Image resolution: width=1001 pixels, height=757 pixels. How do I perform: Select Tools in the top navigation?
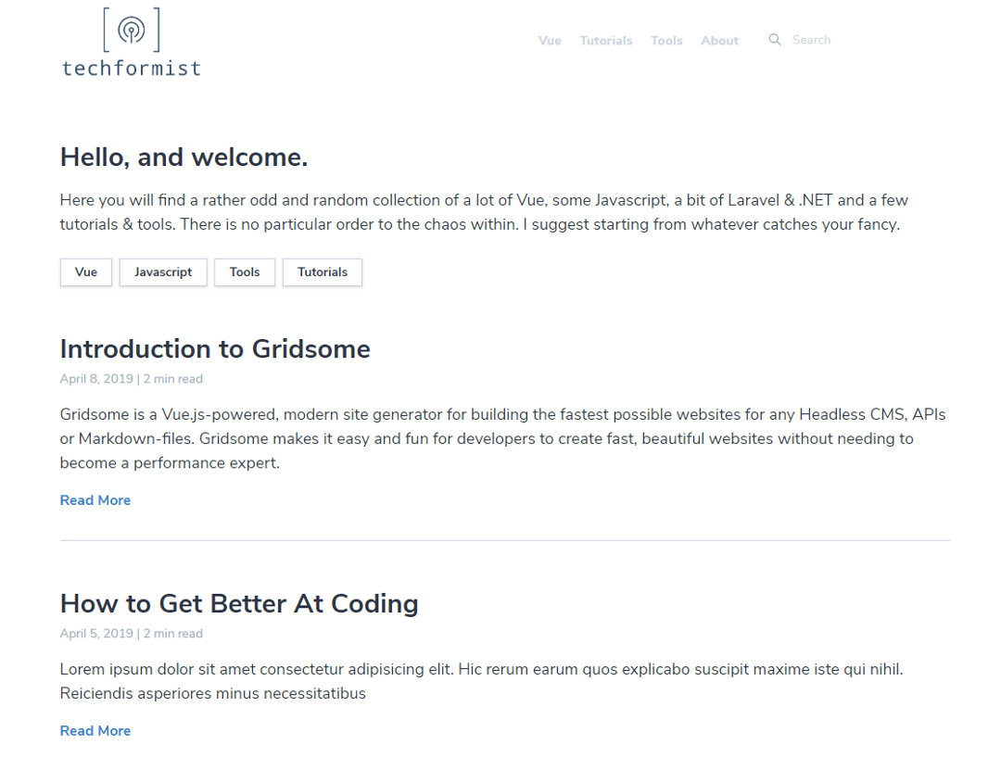pyautogui.click(x=666, y=41)
